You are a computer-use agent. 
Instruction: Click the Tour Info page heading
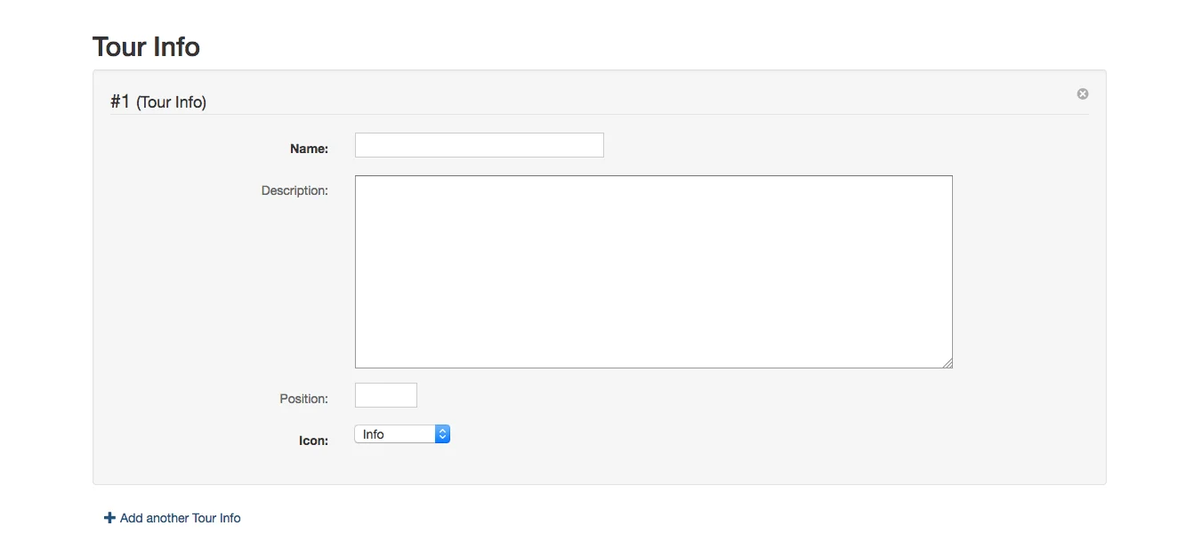click(x=146, y=46)
